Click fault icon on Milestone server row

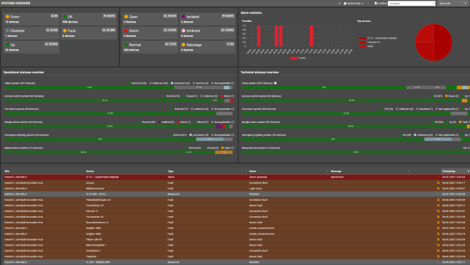point(438,188)
